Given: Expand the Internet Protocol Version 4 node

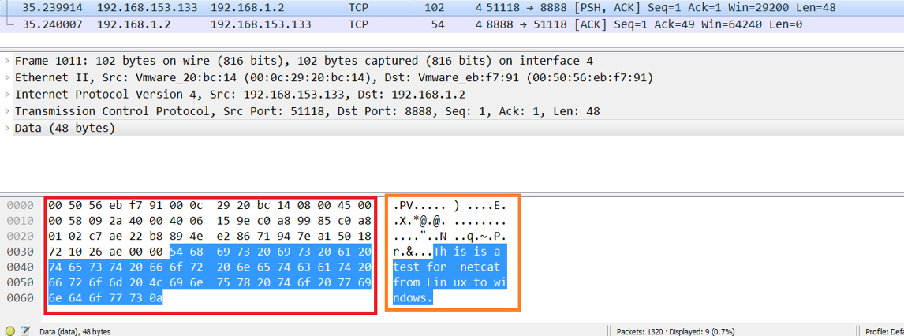Looking at the screenshot, I should [x=7, y=95].
